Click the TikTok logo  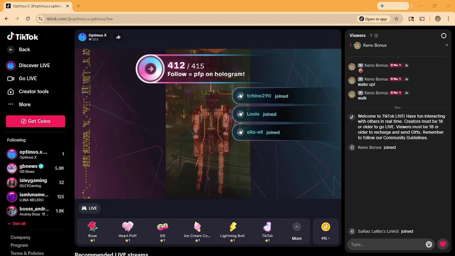[22, 37]
